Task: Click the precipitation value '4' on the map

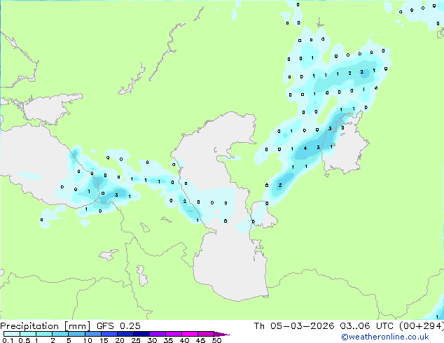Action: pyautogui.click(x=305, y=148)
